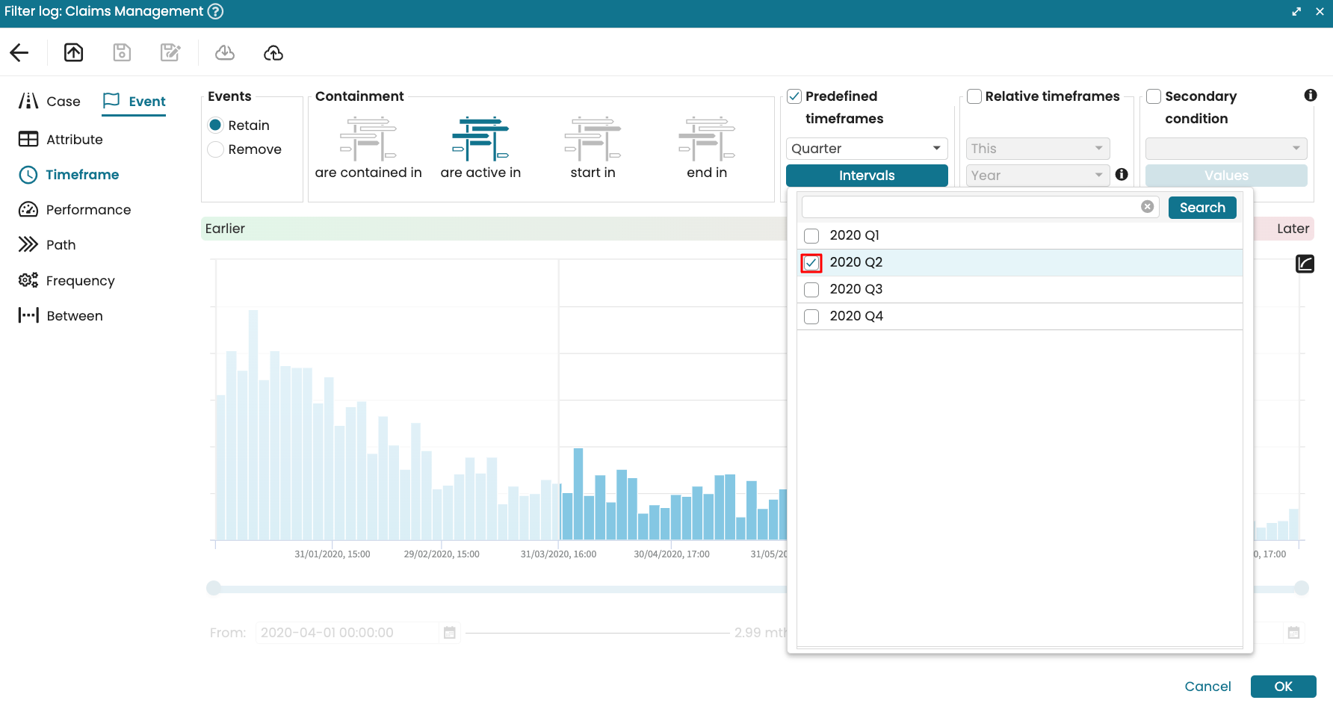The width and height of the screenshot is (1333, 706).
Task: Click the back arrow icon
Action: point(19,52)
